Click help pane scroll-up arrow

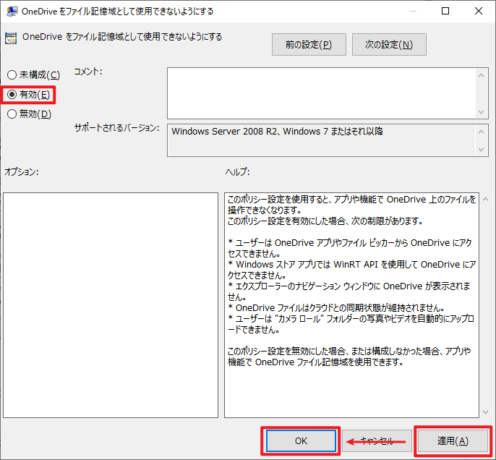click(486, 200)
